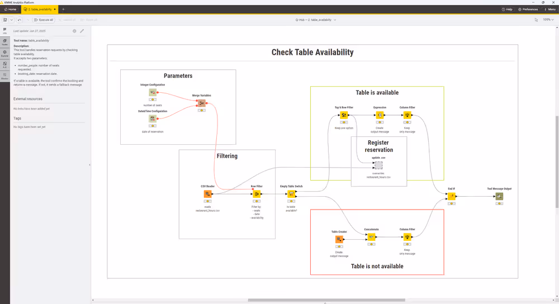Select the Row Filter node
559x304 pixels.
point(257,194)
